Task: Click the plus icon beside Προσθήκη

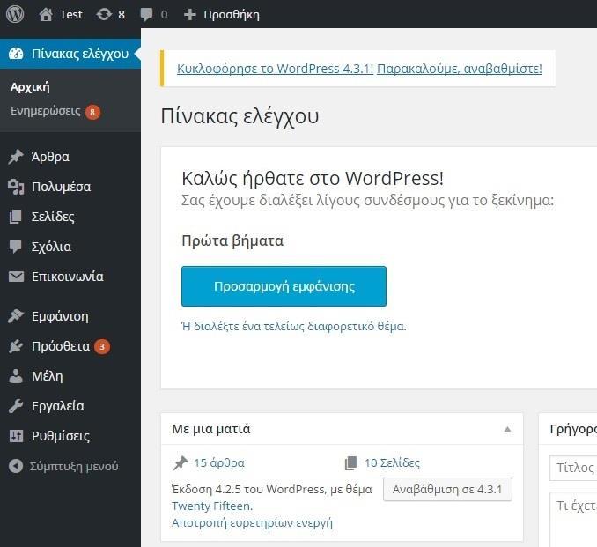Action: pos(189,15)
